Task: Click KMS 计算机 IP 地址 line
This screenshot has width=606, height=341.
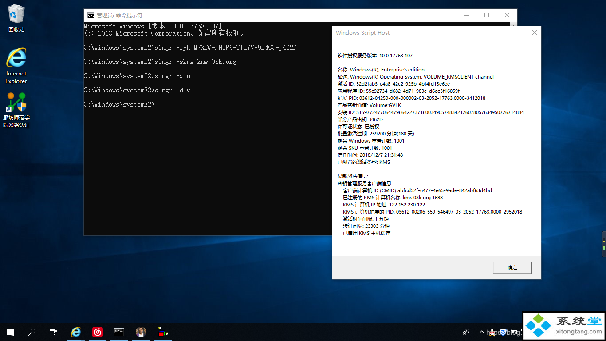Action: pos(384,205)
